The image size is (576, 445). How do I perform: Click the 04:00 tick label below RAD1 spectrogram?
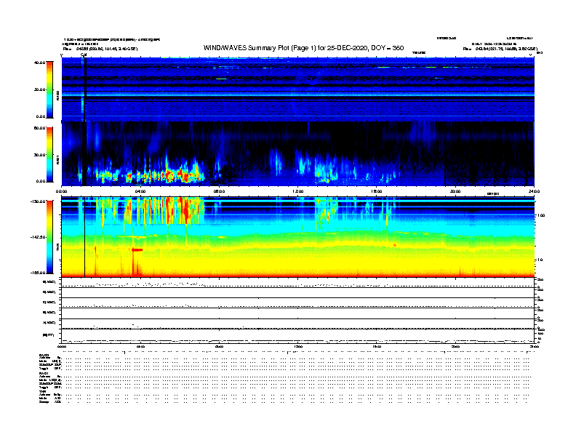click(140, 191)
